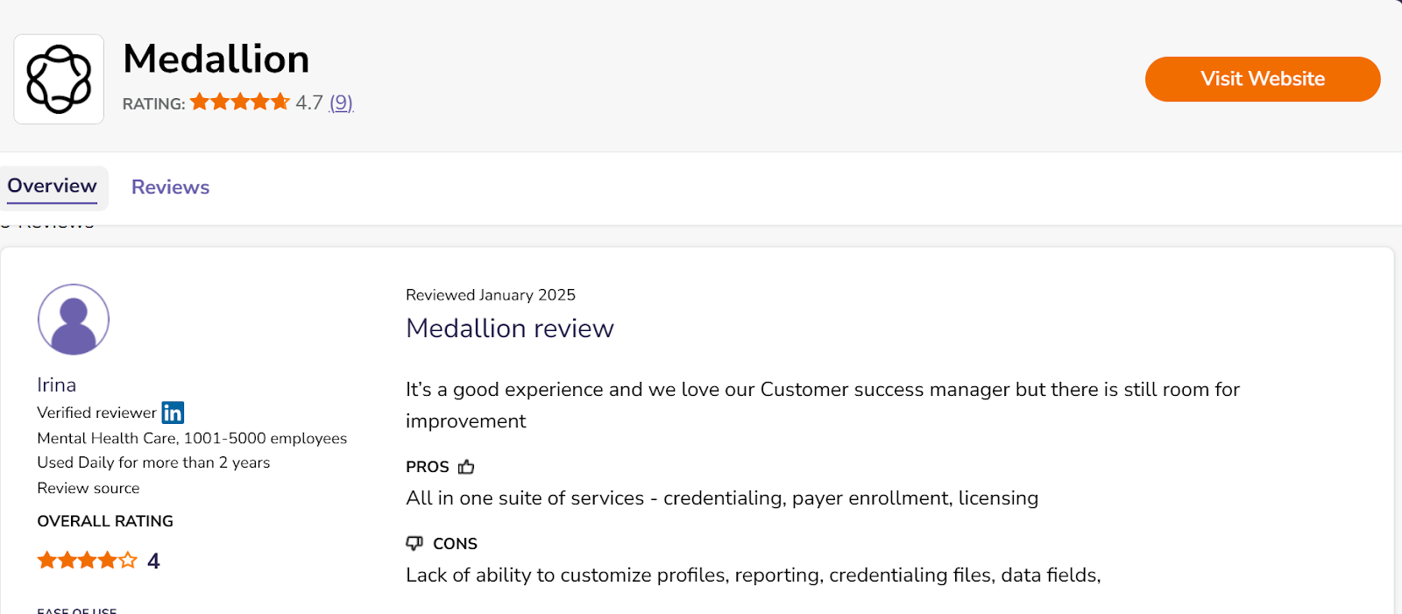Image resolution: width=1402 pixels, height=614 pixels.
Task: Click the Verified reviewer text
Action: pos(96,413)
